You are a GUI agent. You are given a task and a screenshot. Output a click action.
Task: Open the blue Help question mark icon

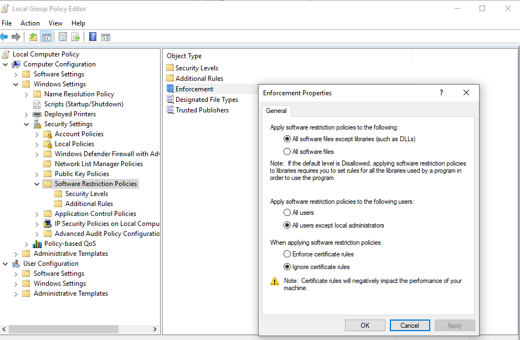point(93,37)
